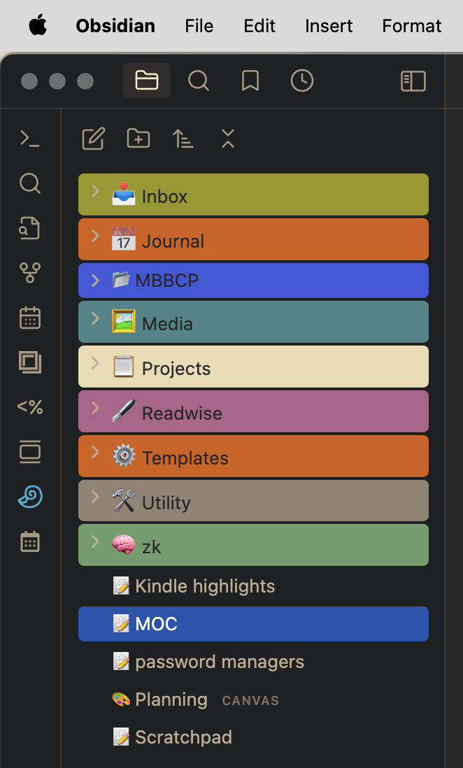Screen dimensions: 463x768
Task: Open the calendar icon in the ribbon
Action: coord(29,318)
